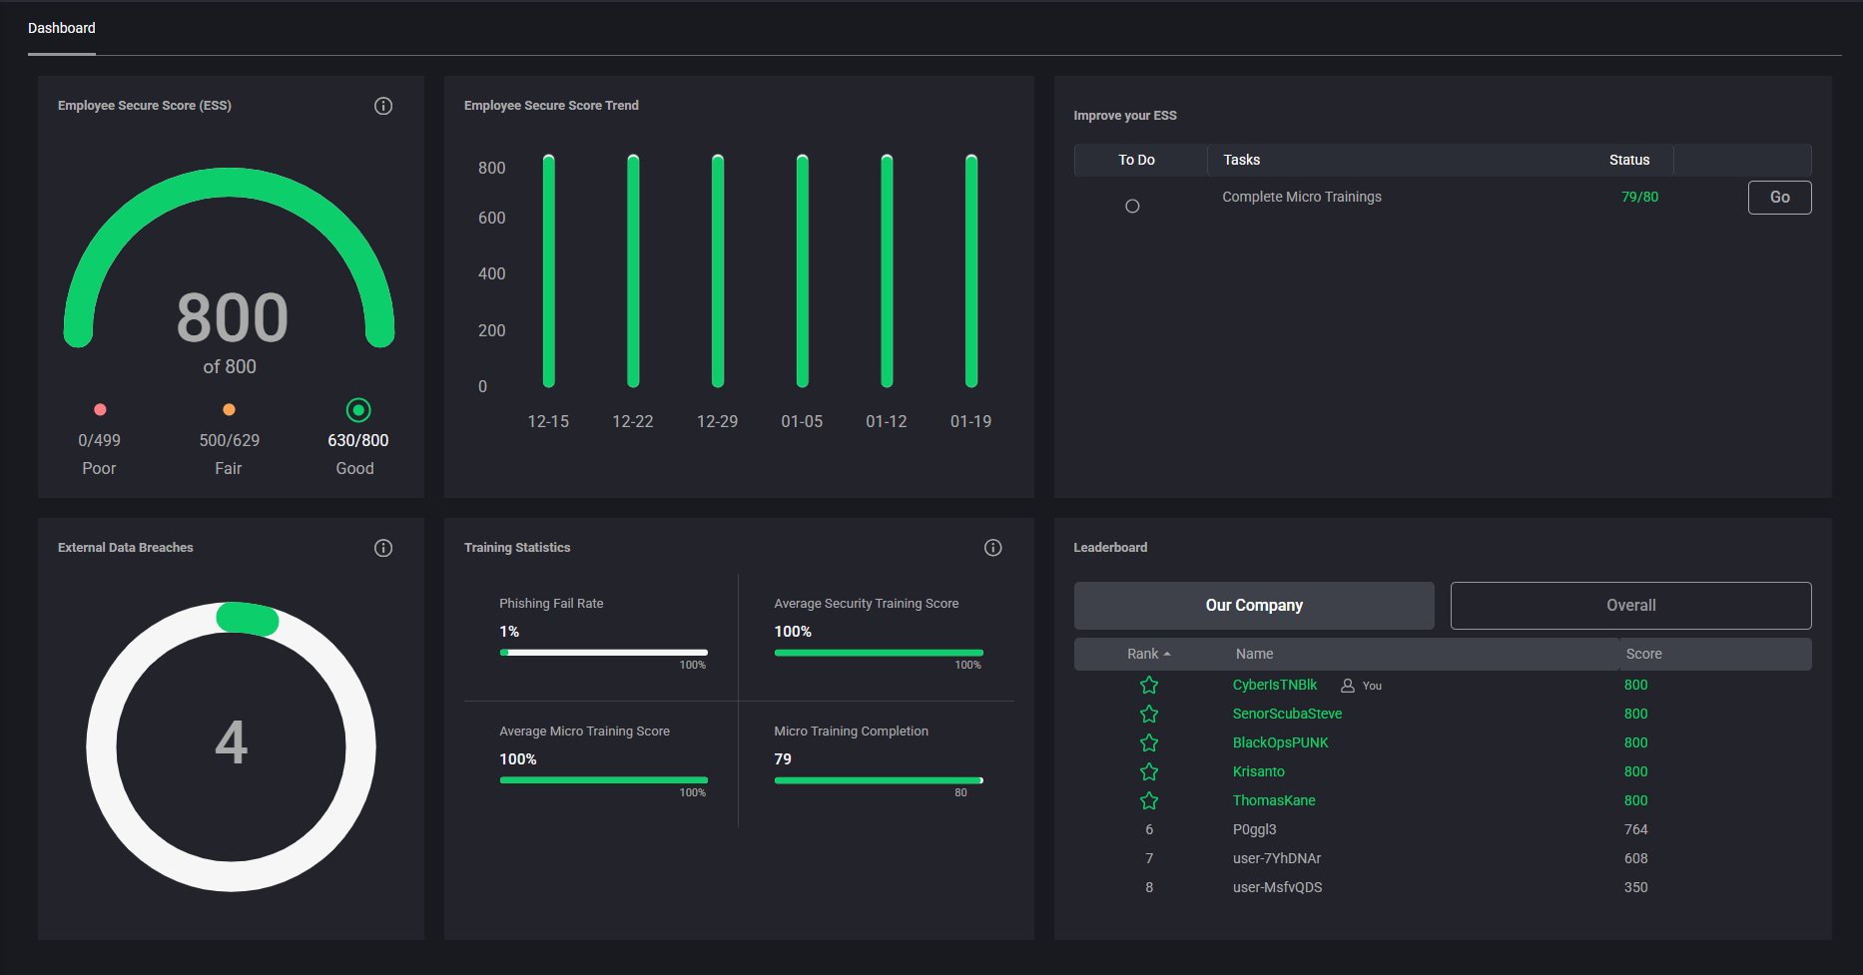Click the Micro Training Completion progress bar

pyautogui.click(x=877, y=781)
